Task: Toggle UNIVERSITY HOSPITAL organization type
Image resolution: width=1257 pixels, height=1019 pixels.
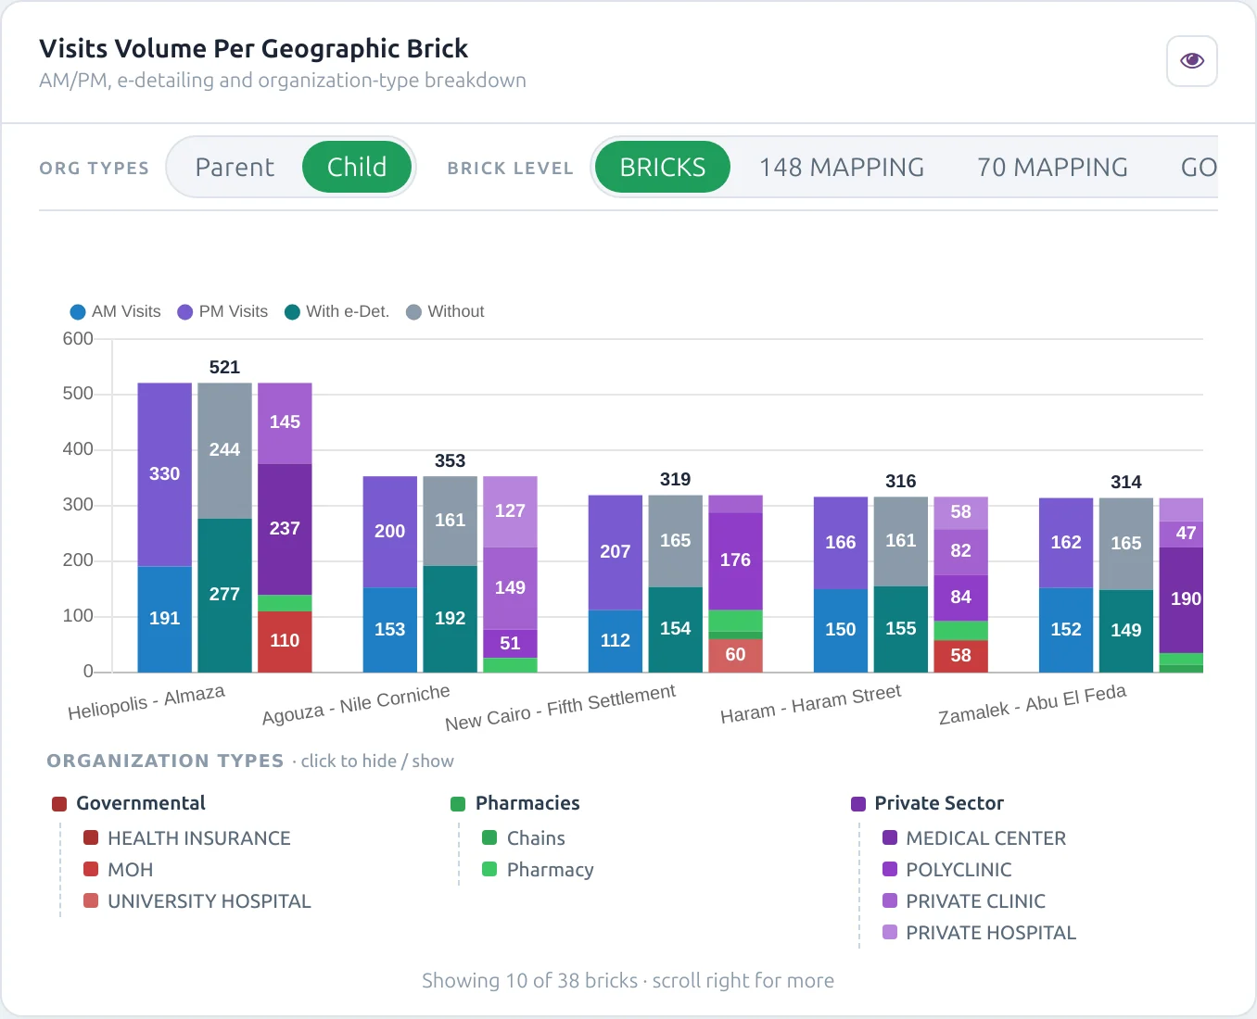Action: (x=197, y=901)
